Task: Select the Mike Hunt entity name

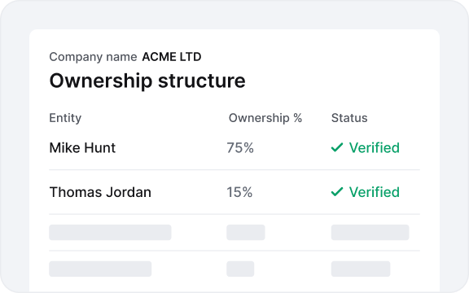Action: click(82, 147)
